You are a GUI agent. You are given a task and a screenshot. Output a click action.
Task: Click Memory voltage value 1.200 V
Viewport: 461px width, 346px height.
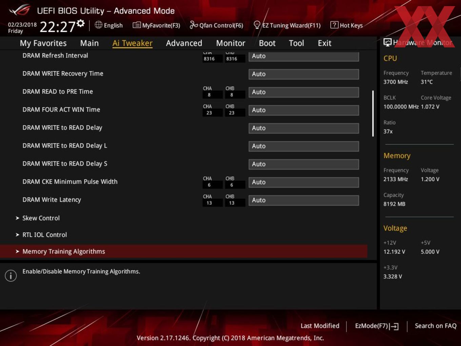click(430, 179)
